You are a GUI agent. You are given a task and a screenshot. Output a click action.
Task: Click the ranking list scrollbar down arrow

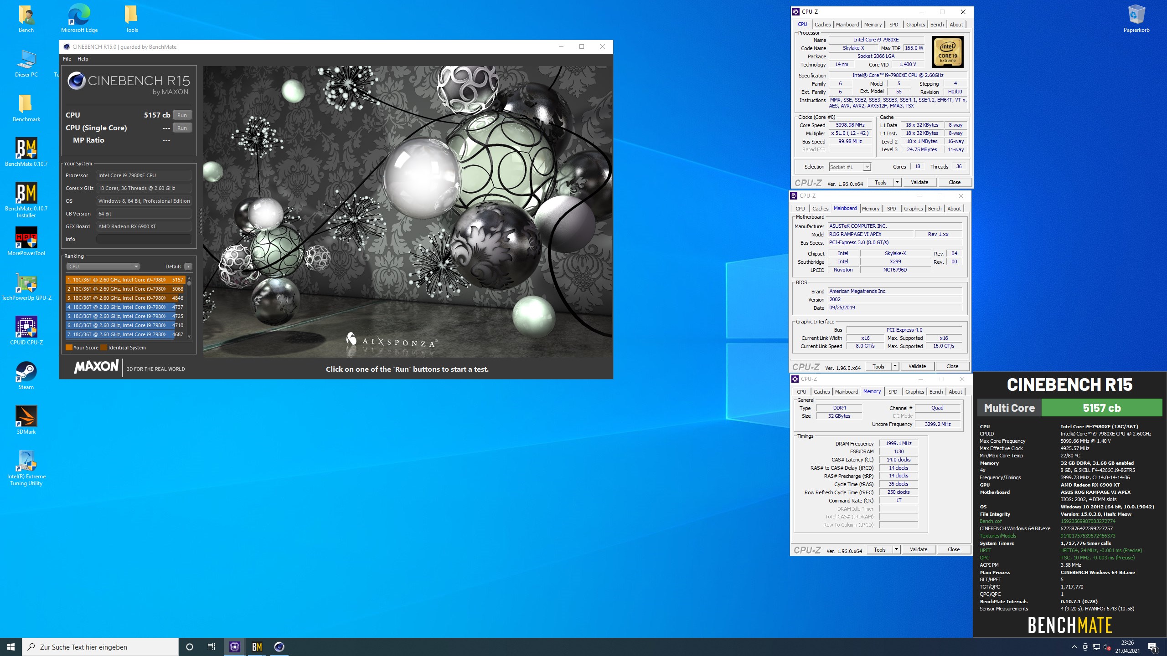pyautogui.click(x=189, y=336)
